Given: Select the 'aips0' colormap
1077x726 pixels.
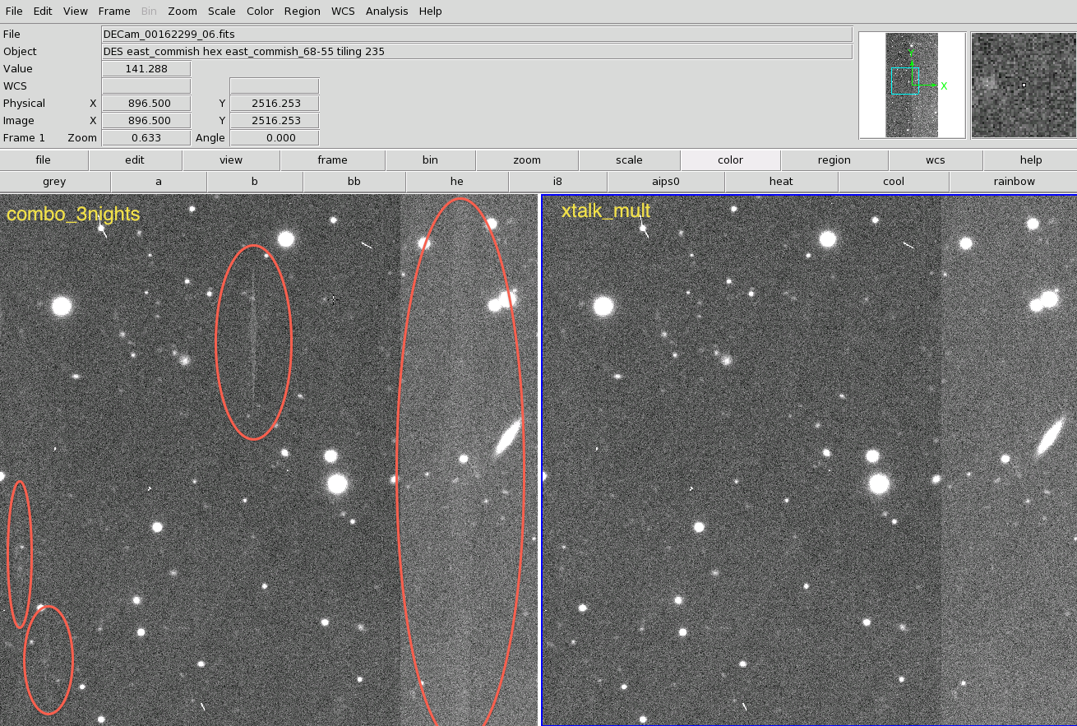Looking at the screenshot, I should [665, 182].
